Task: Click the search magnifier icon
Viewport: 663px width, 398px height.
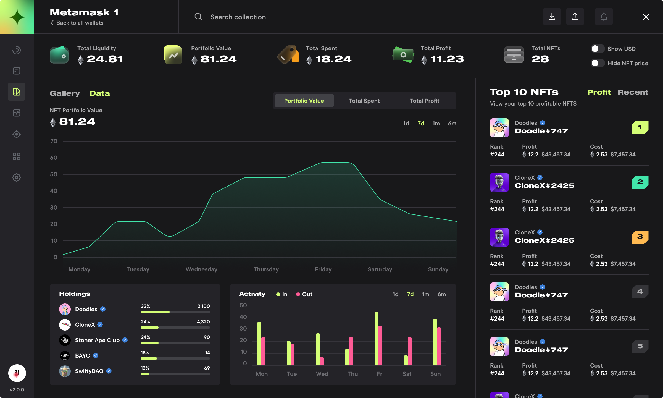Action: [x=198, y=17]
